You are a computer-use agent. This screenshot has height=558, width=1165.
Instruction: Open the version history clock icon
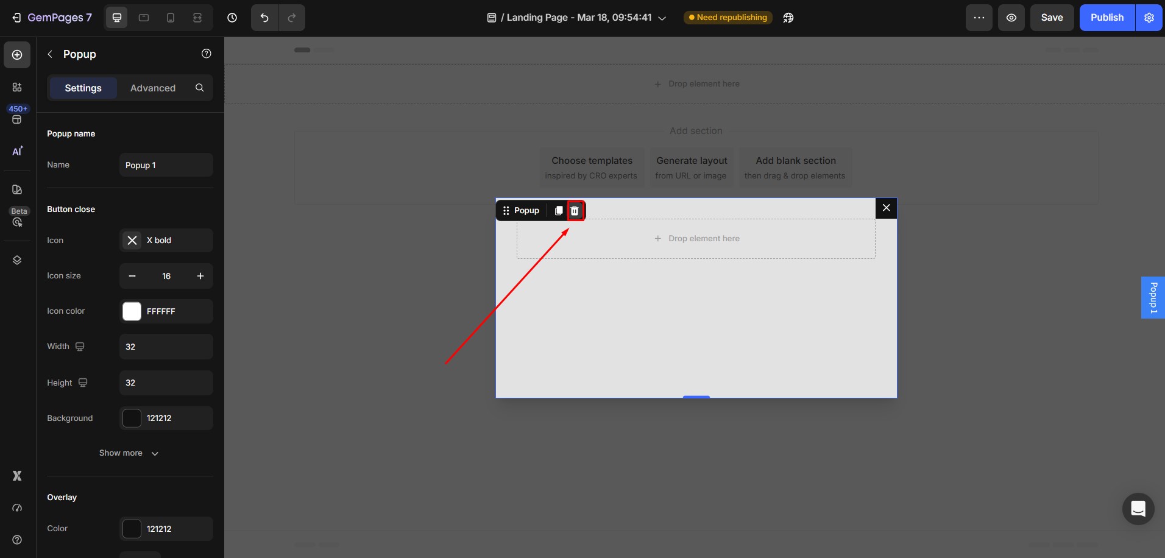pyautogui.click(x=232, y=18)
